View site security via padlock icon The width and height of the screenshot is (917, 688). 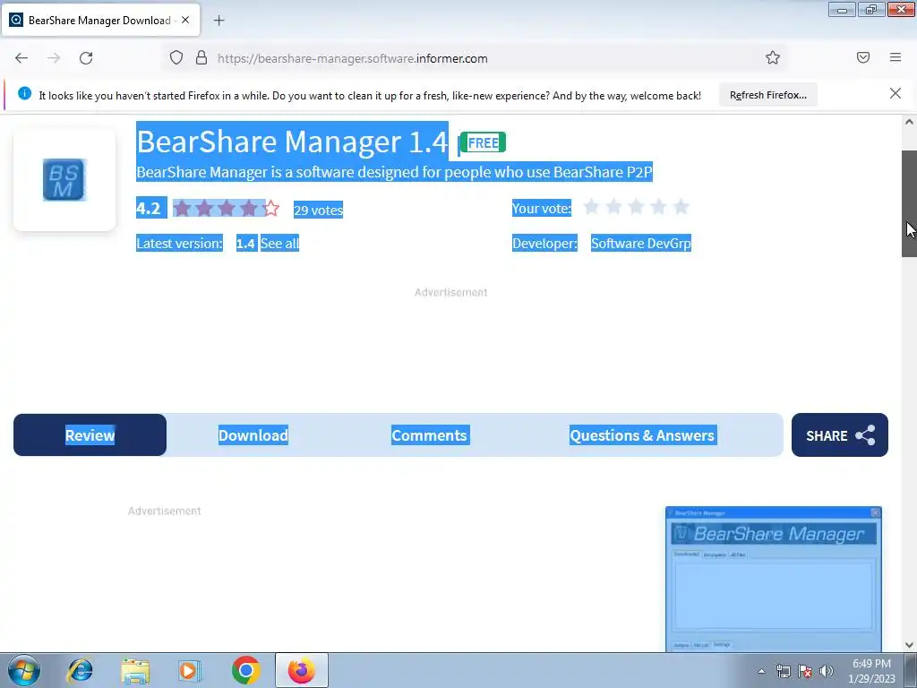coord(201,57)
